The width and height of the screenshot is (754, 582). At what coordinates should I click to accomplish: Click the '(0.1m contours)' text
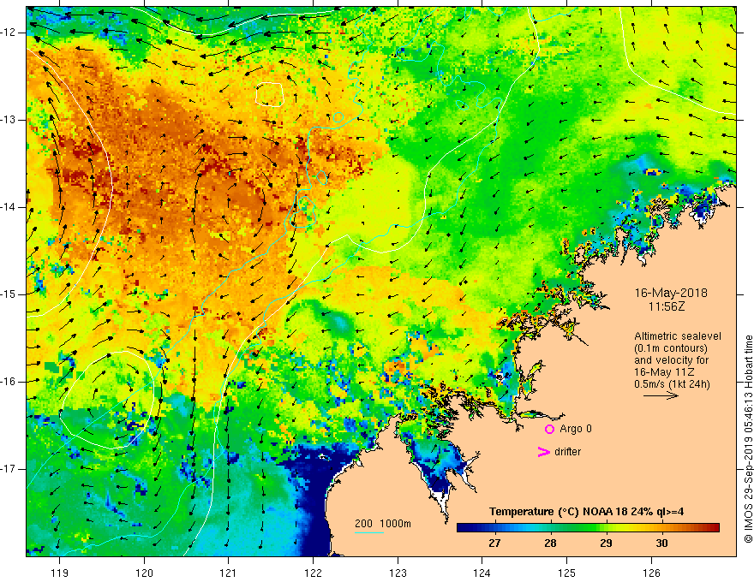point(671,348)
